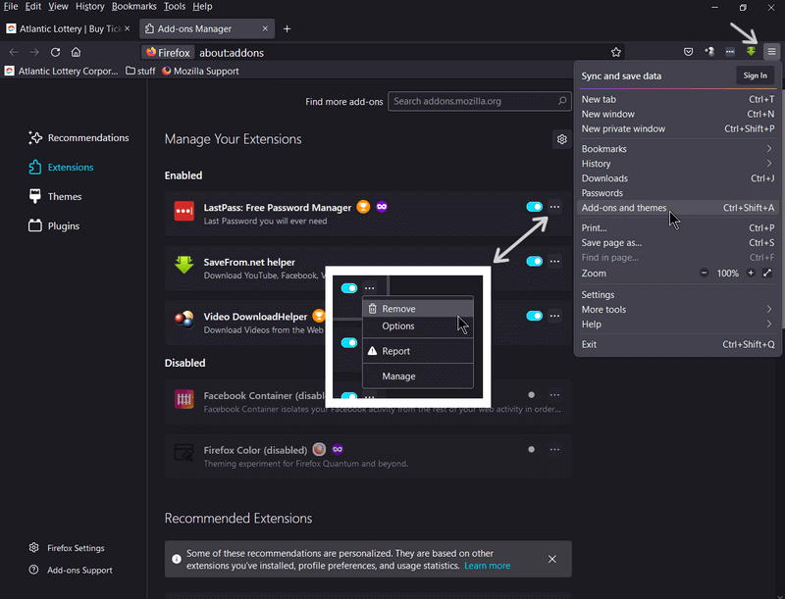Viewport: 785px width, 599px height.
Task: Close the hamburger application menu button
Action: pos(771,52)
